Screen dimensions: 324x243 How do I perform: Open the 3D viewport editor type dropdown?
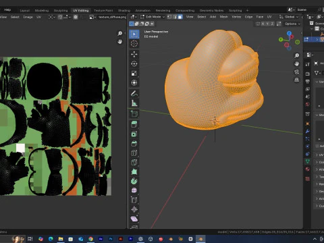[134, 17]
